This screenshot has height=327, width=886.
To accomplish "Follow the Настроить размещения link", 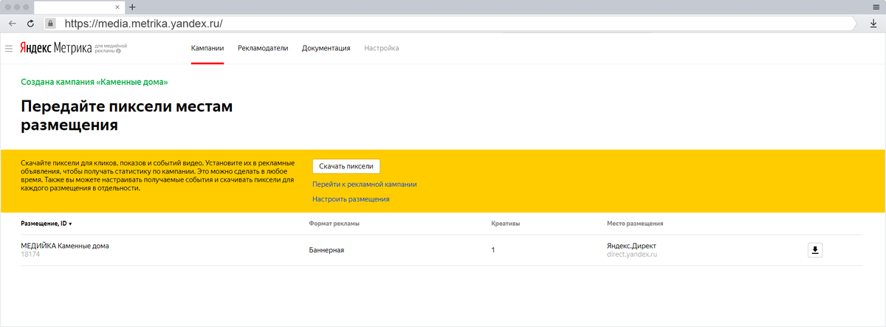I will point(351,199).
